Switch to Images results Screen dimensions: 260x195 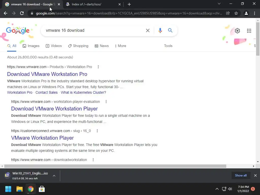pos(31,46)
